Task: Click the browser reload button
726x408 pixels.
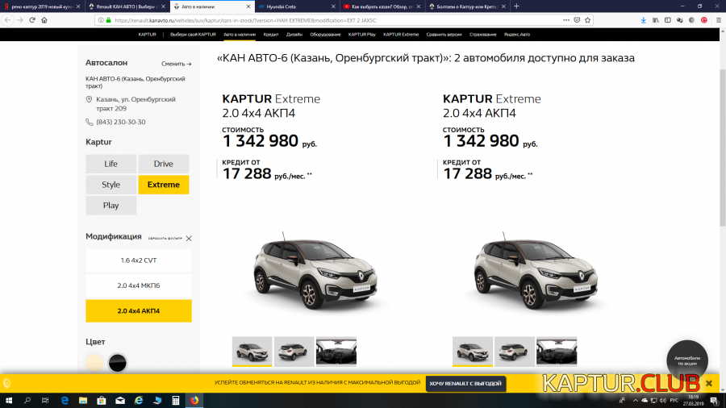Action: pos(31,20)
